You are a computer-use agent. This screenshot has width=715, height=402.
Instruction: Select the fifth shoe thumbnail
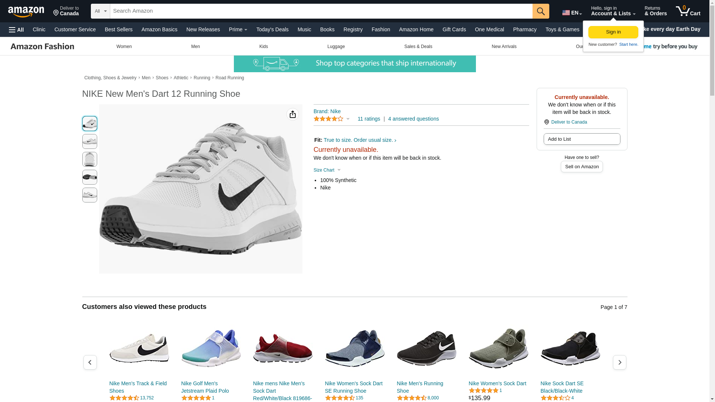[90, 195]
